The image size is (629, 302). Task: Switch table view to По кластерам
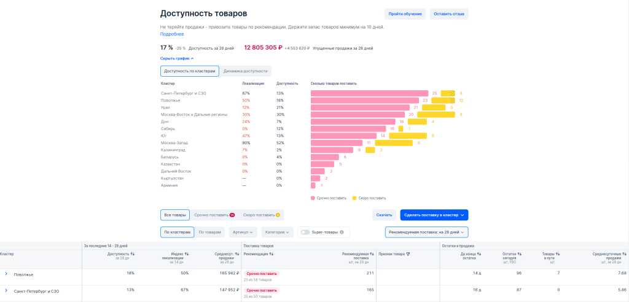[x=177, y=232]
